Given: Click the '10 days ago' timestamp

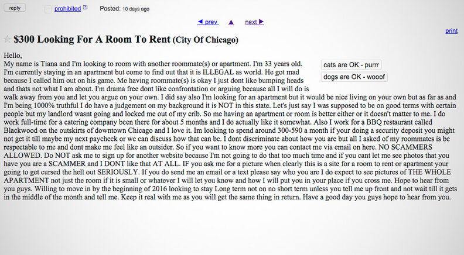Looking at the screenshot, I should pyautogui.click(x=136, y=9).
